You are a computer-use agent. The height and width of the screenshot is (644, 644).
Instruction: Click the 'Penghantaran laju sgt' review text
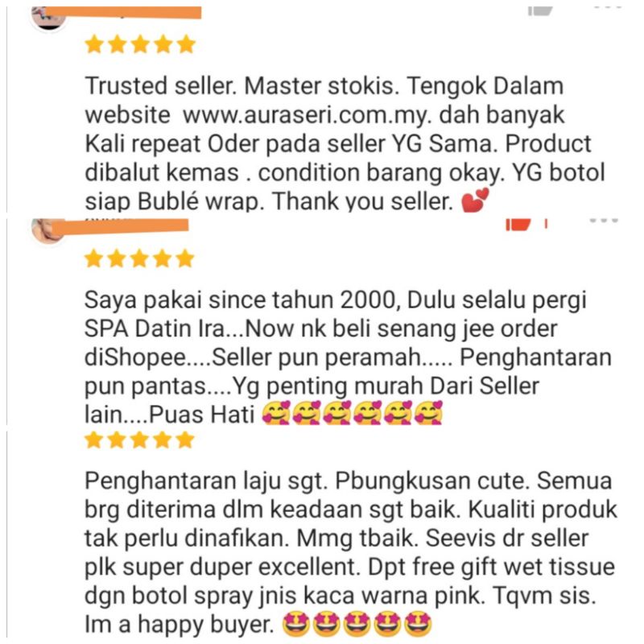coord(351,553)
